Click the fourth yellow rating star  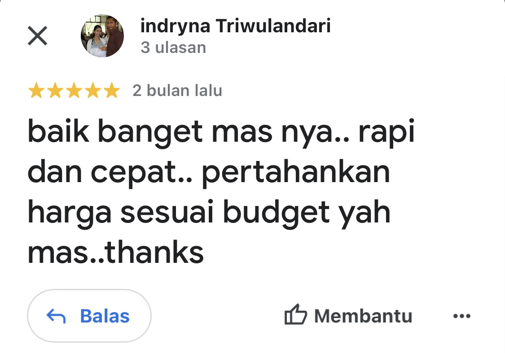coord(93,91)
